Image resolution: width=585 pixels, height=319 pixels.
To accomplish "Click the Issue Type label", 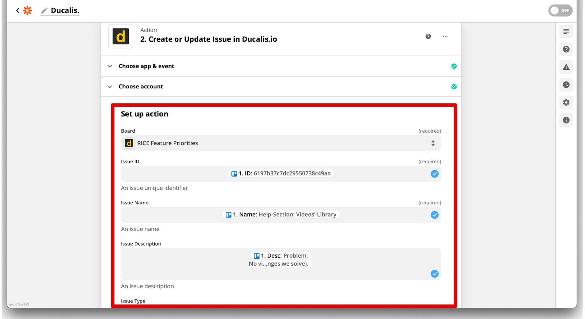I will tap(133, 301).
